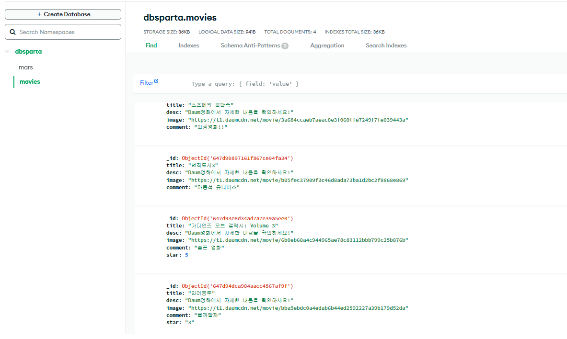This screenshot has height=339, width=567.
Task: Click the comment "볼까말까" value
Action: click(x=208, y=316)
